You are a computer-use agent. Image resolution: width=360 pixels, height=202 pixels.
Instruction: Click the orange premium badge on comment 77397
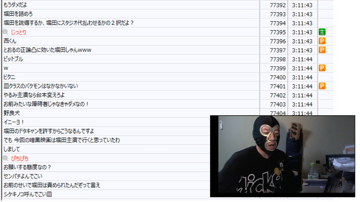pyautogui.click(x=322, y=50)
